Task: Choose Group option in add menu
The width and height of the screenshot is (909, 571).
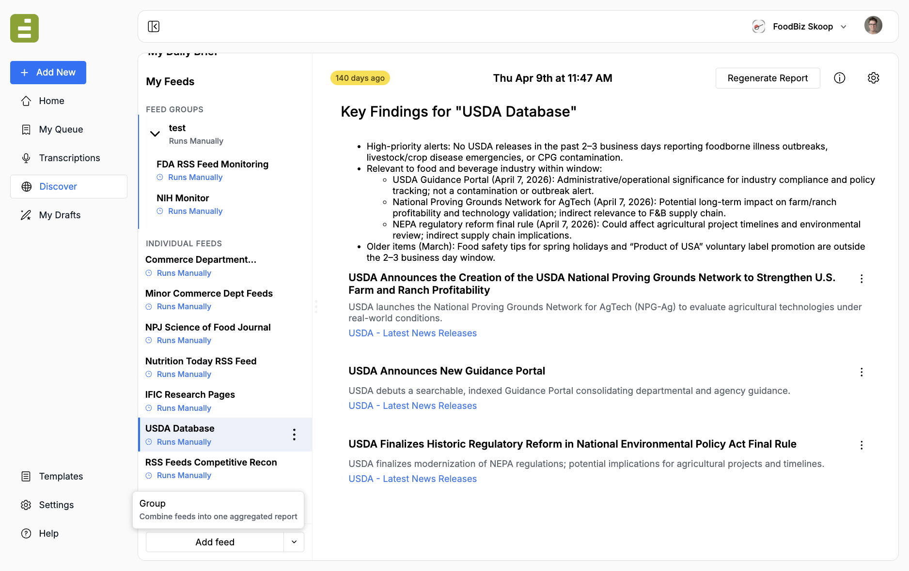Action: tap(218, 510)
